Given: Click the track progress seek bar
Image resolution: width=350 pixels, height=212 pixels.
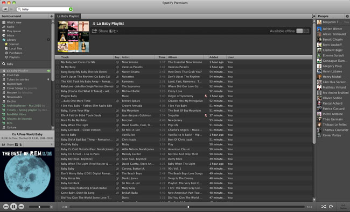Looking at the screenshot, I should pyautogui.click(x=187, y=207).
